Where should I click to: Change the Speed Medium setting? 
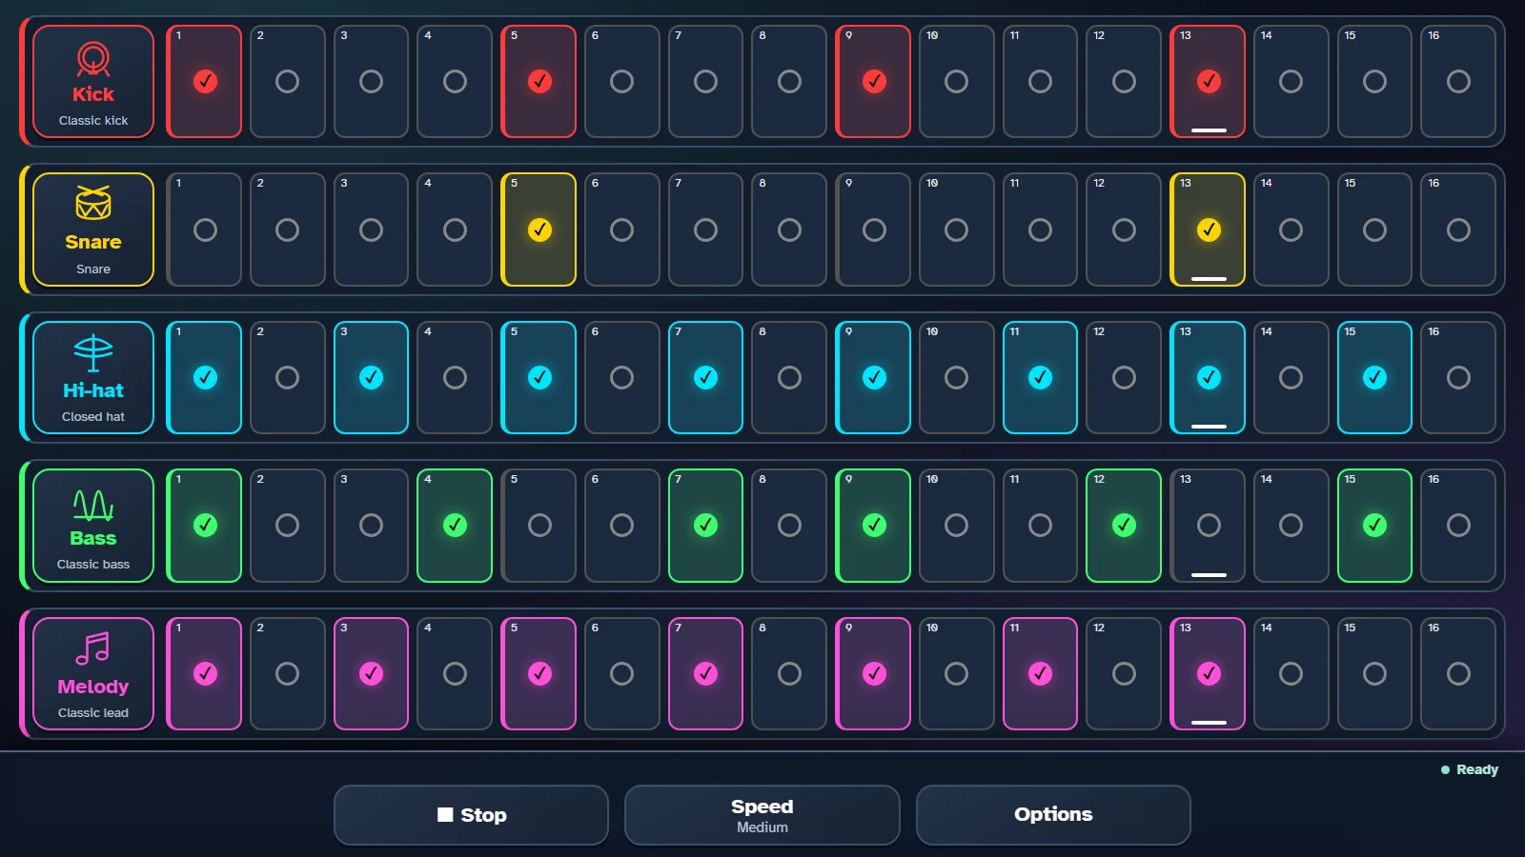762,815
